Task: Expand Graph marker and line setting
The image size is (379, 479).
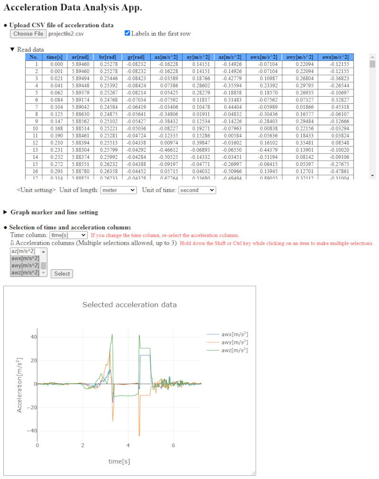Action: [6, 212]
